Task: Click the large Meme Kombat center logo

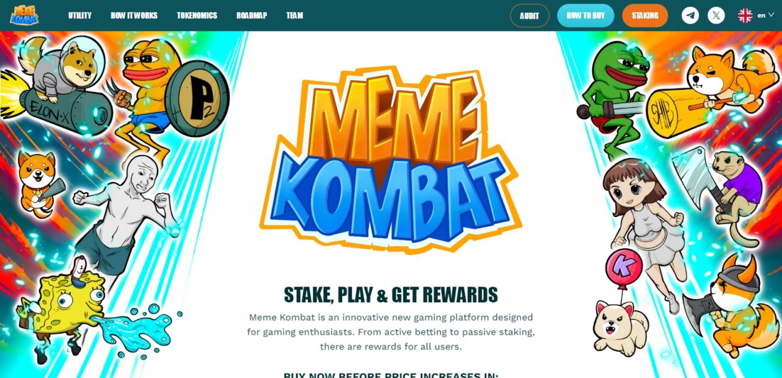Action: coord(390,160)
